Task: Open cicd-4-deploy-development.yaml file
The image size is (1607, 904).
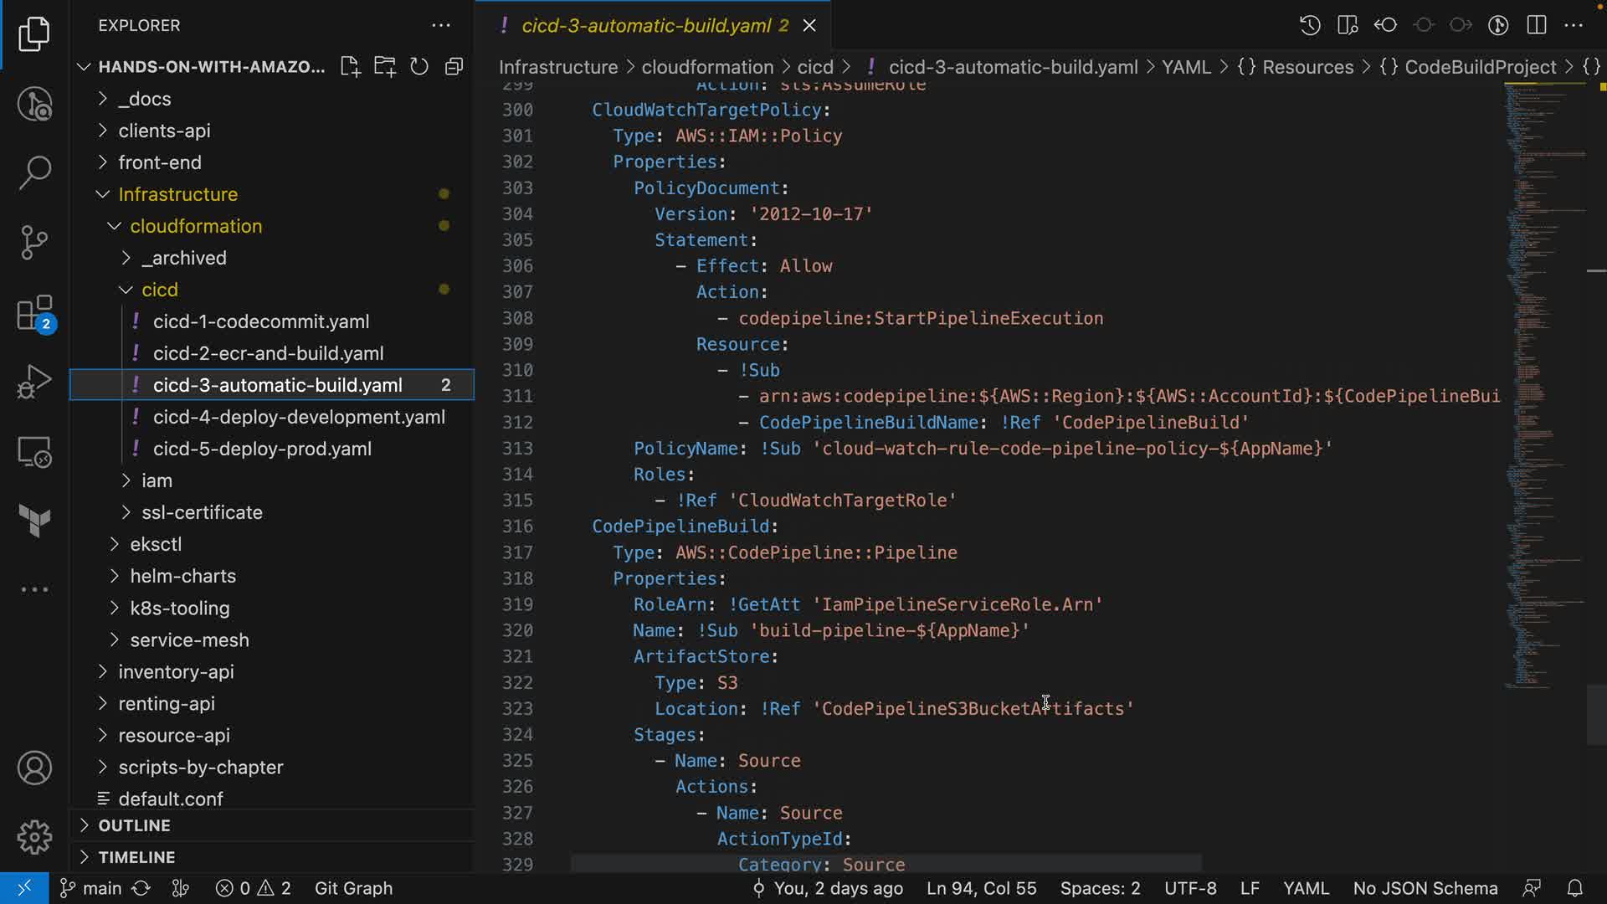Action: [x=299, y=417]
